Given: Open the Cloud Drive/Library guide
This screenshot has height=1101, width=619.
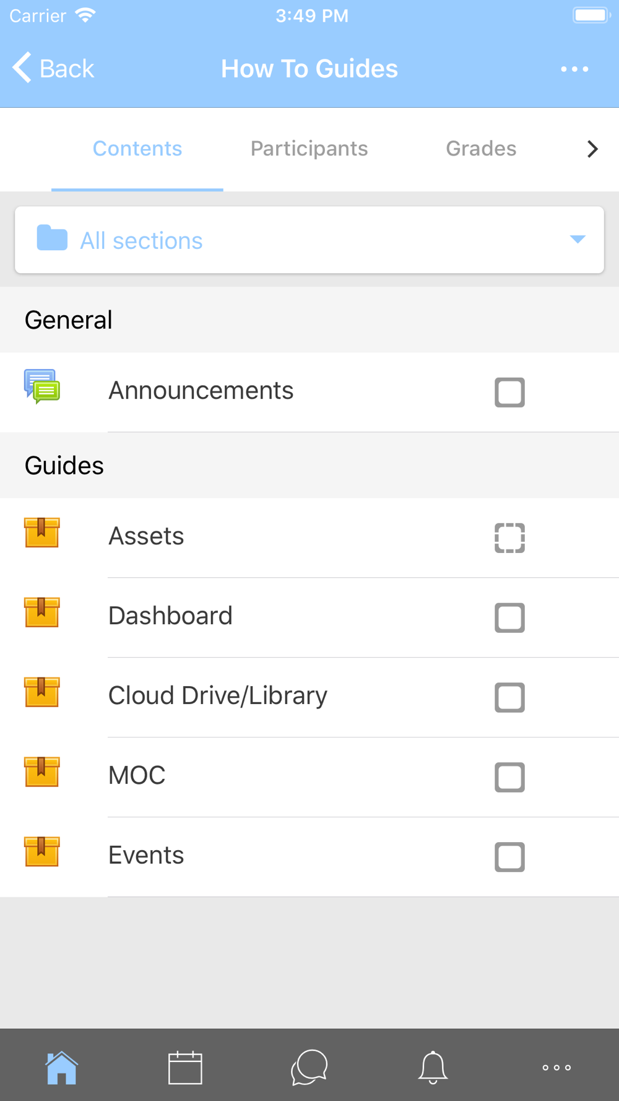Looking at the screenshot, I should click(217, 696).
